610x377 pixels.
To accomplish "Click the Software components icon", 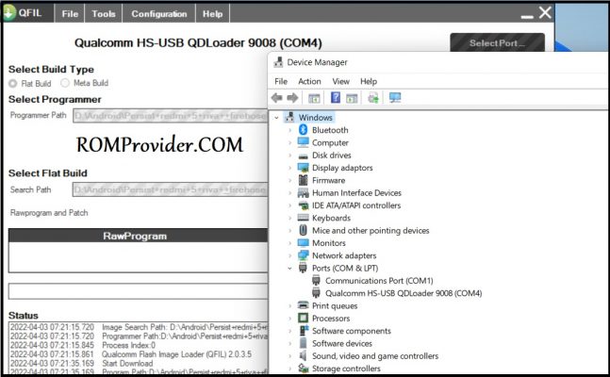I will click(303, 331).
